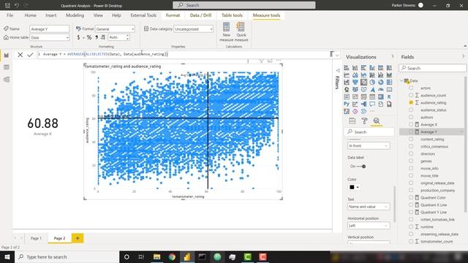The width and height of the screenshot is (468, 263).
Task: Open the Fields well pane tab
Action: tap(352, 121)
